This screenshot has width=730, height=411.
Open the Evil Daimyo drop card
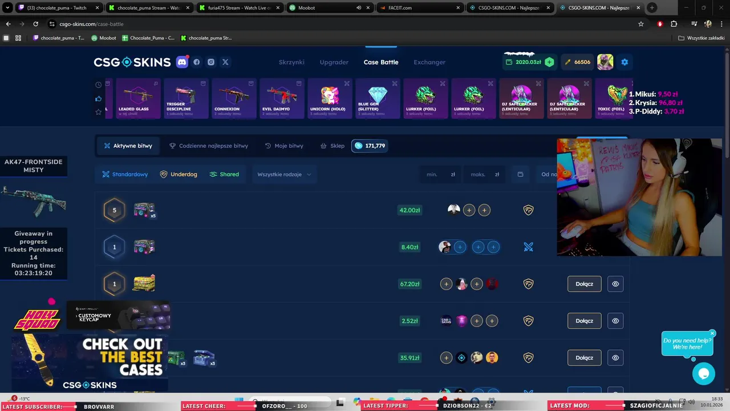tap(282, 98)
